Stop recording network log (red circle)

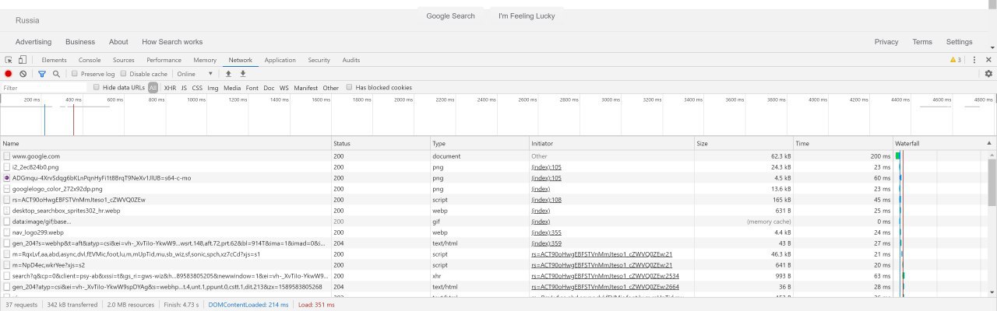point(9,74)
